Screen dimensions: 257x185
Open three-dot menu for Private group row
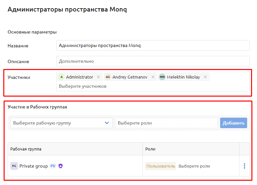click(244, 166)
